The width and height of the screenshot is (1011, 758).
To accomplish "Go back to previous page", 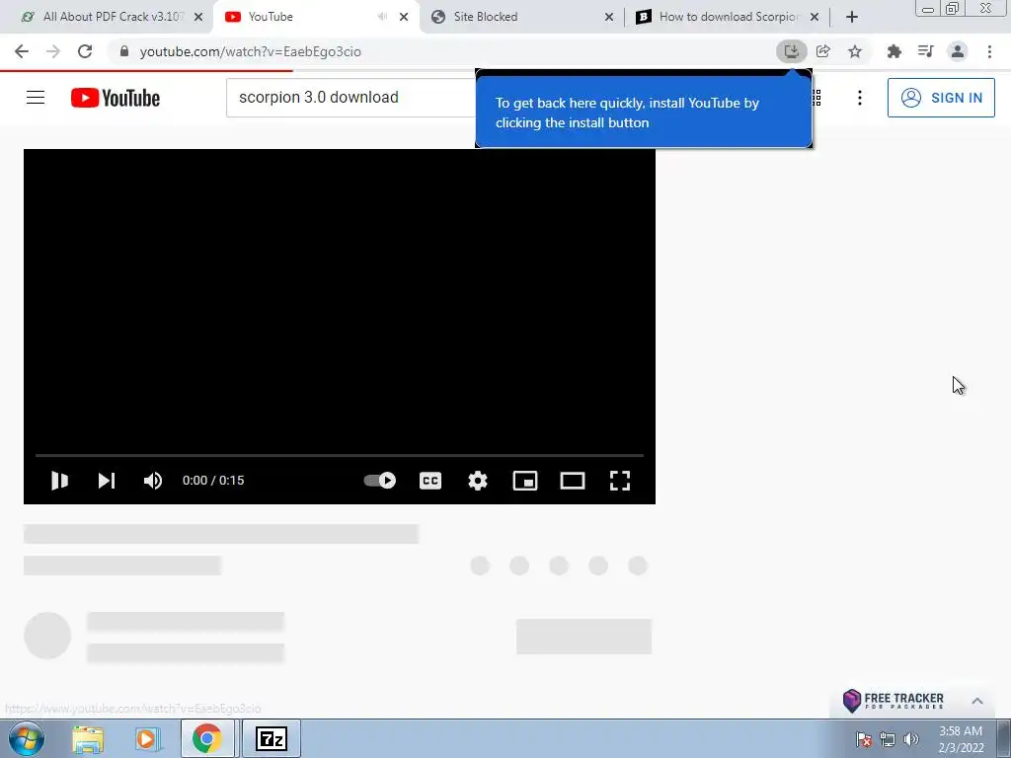I will 22,51.
